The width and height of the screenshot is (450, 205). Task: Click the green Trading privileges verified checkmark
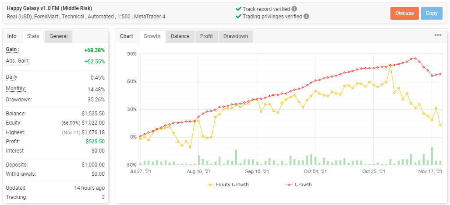point(238,17)
